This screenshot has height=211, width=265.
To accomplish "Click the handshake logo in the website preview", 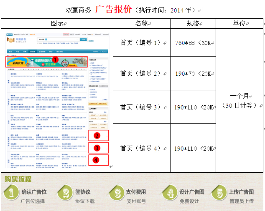I will [10, 40].
